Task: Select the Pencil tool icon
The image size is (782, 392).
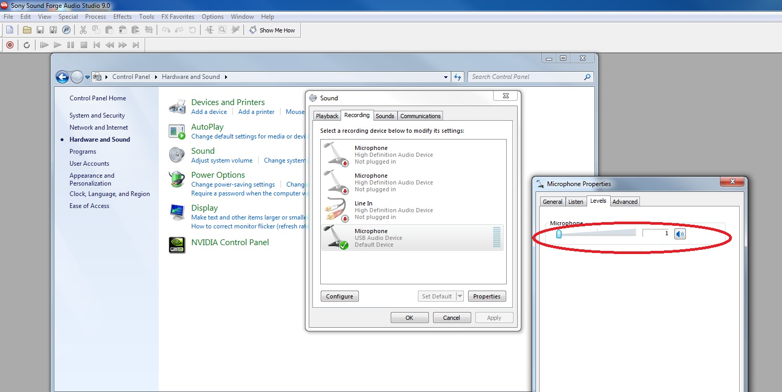Action: (x=236, y=30)
